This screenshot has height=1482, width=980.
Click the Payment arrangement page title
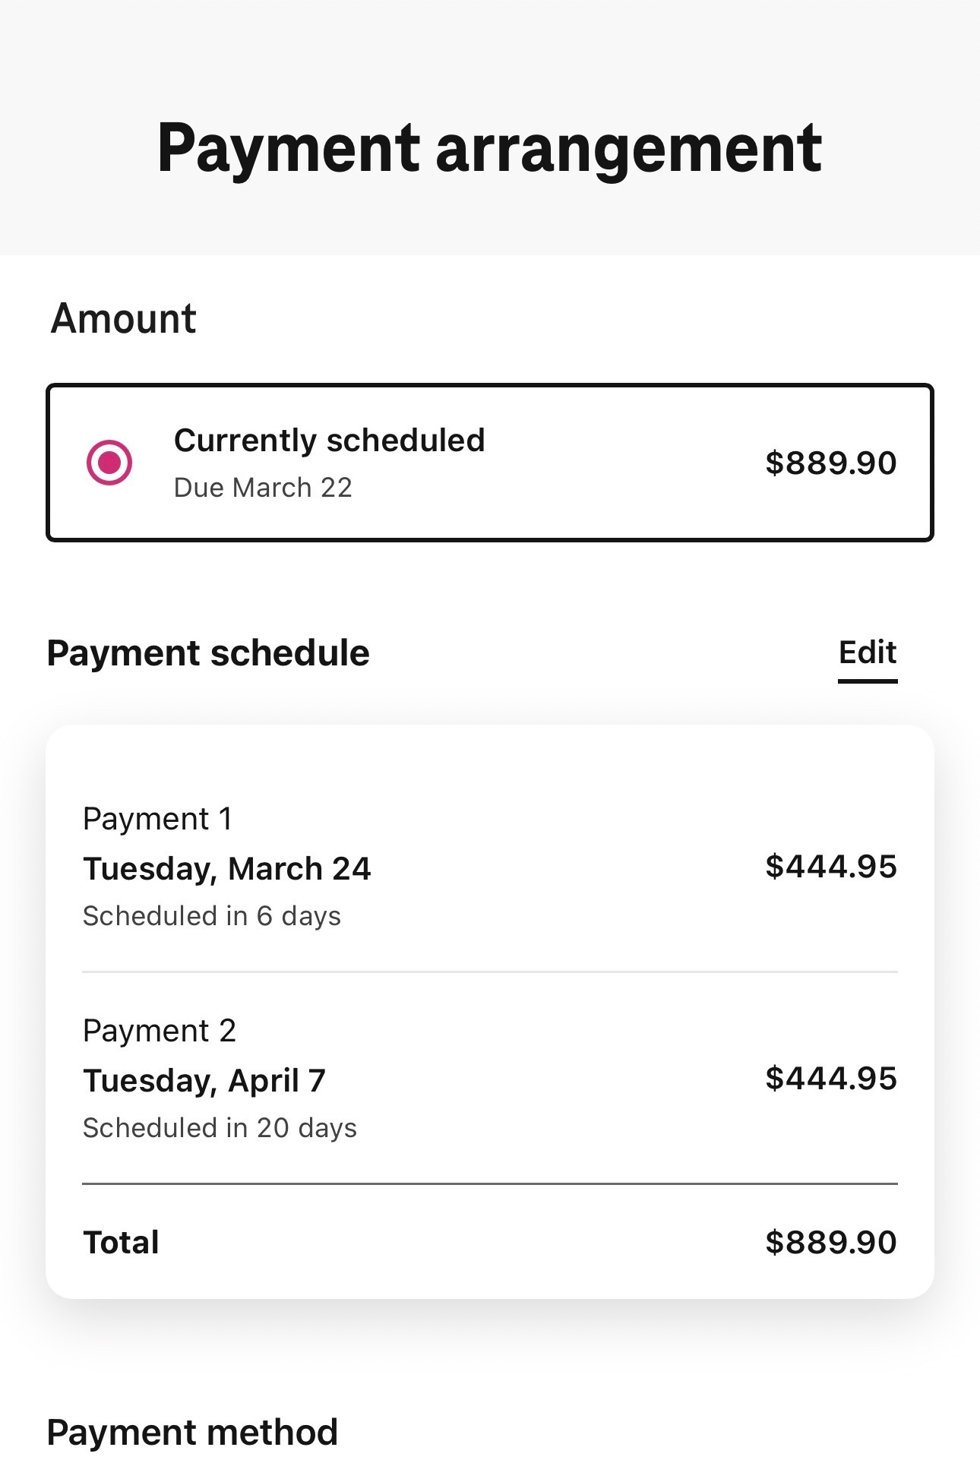489,148
